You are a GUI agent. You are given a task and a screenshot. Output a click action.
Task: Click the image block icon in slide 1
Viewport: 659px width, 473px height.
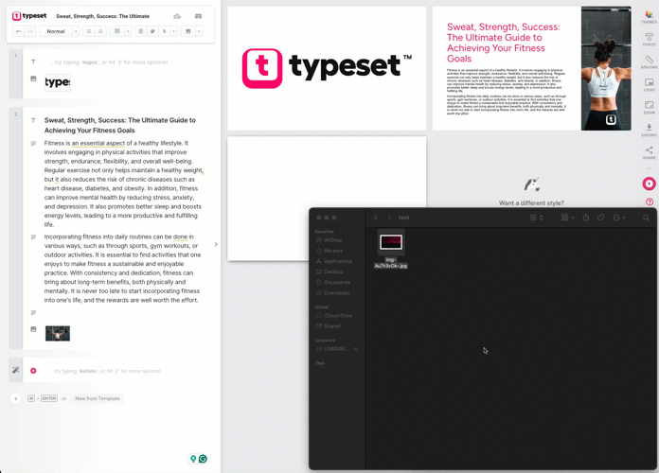[x=33, y=79]
